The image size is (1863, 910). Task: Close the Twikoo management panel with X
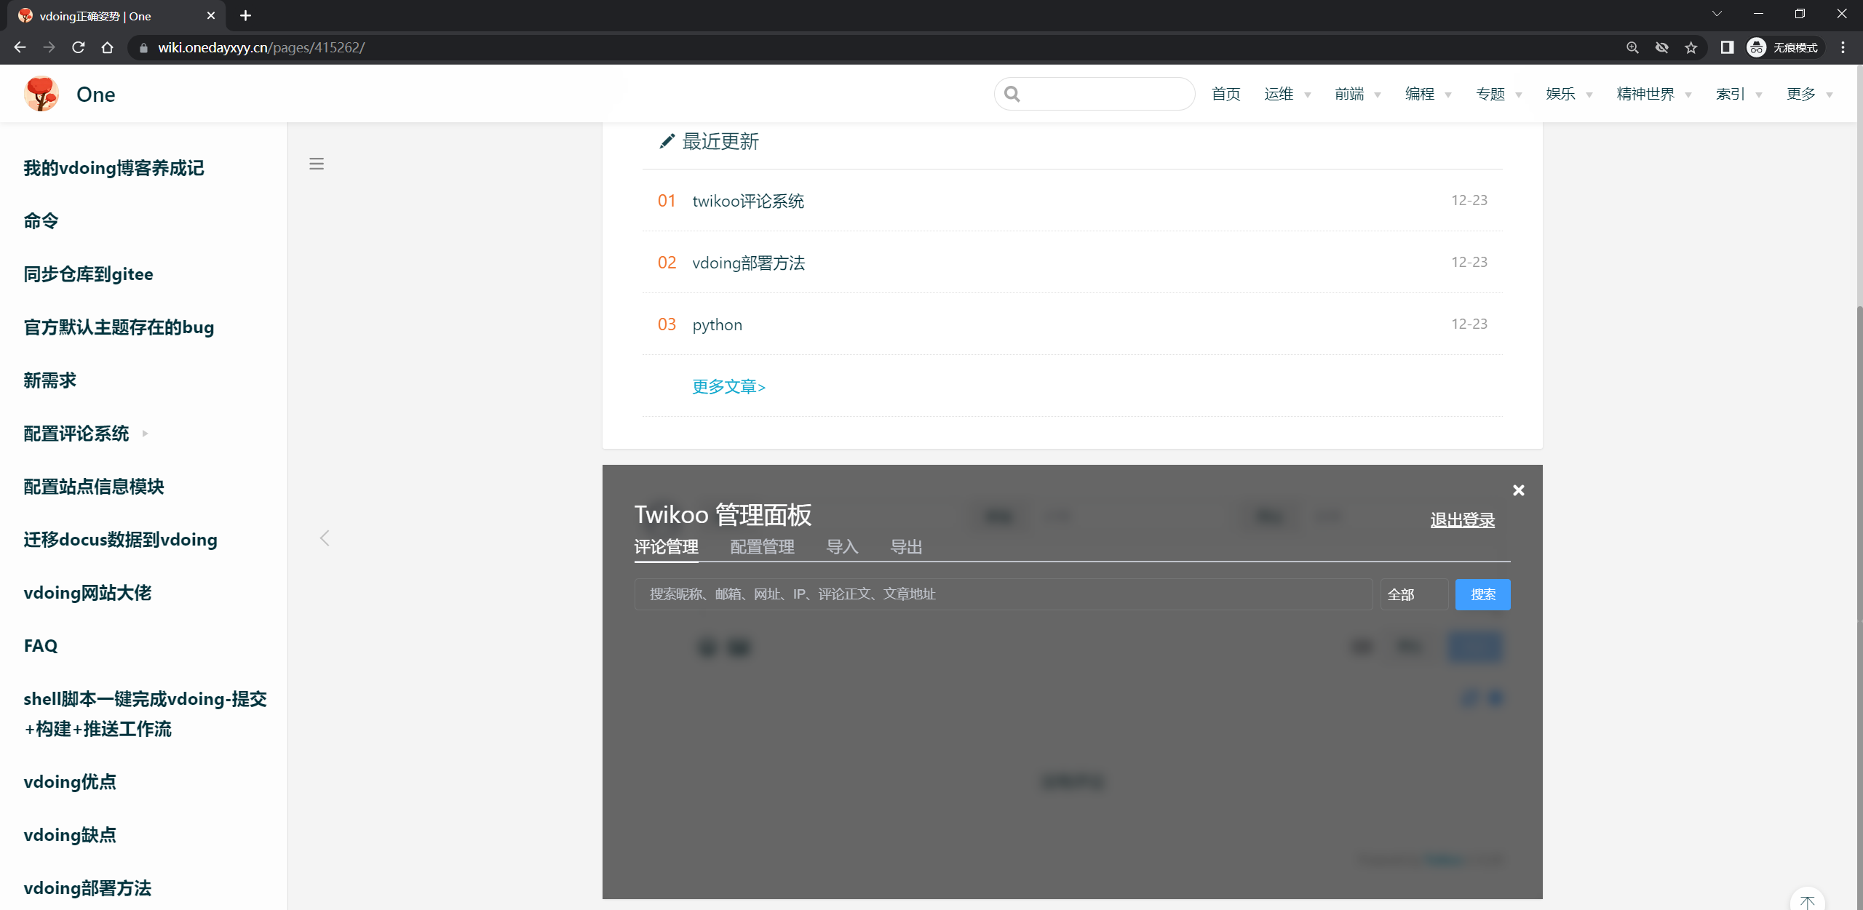point(1518,490)
